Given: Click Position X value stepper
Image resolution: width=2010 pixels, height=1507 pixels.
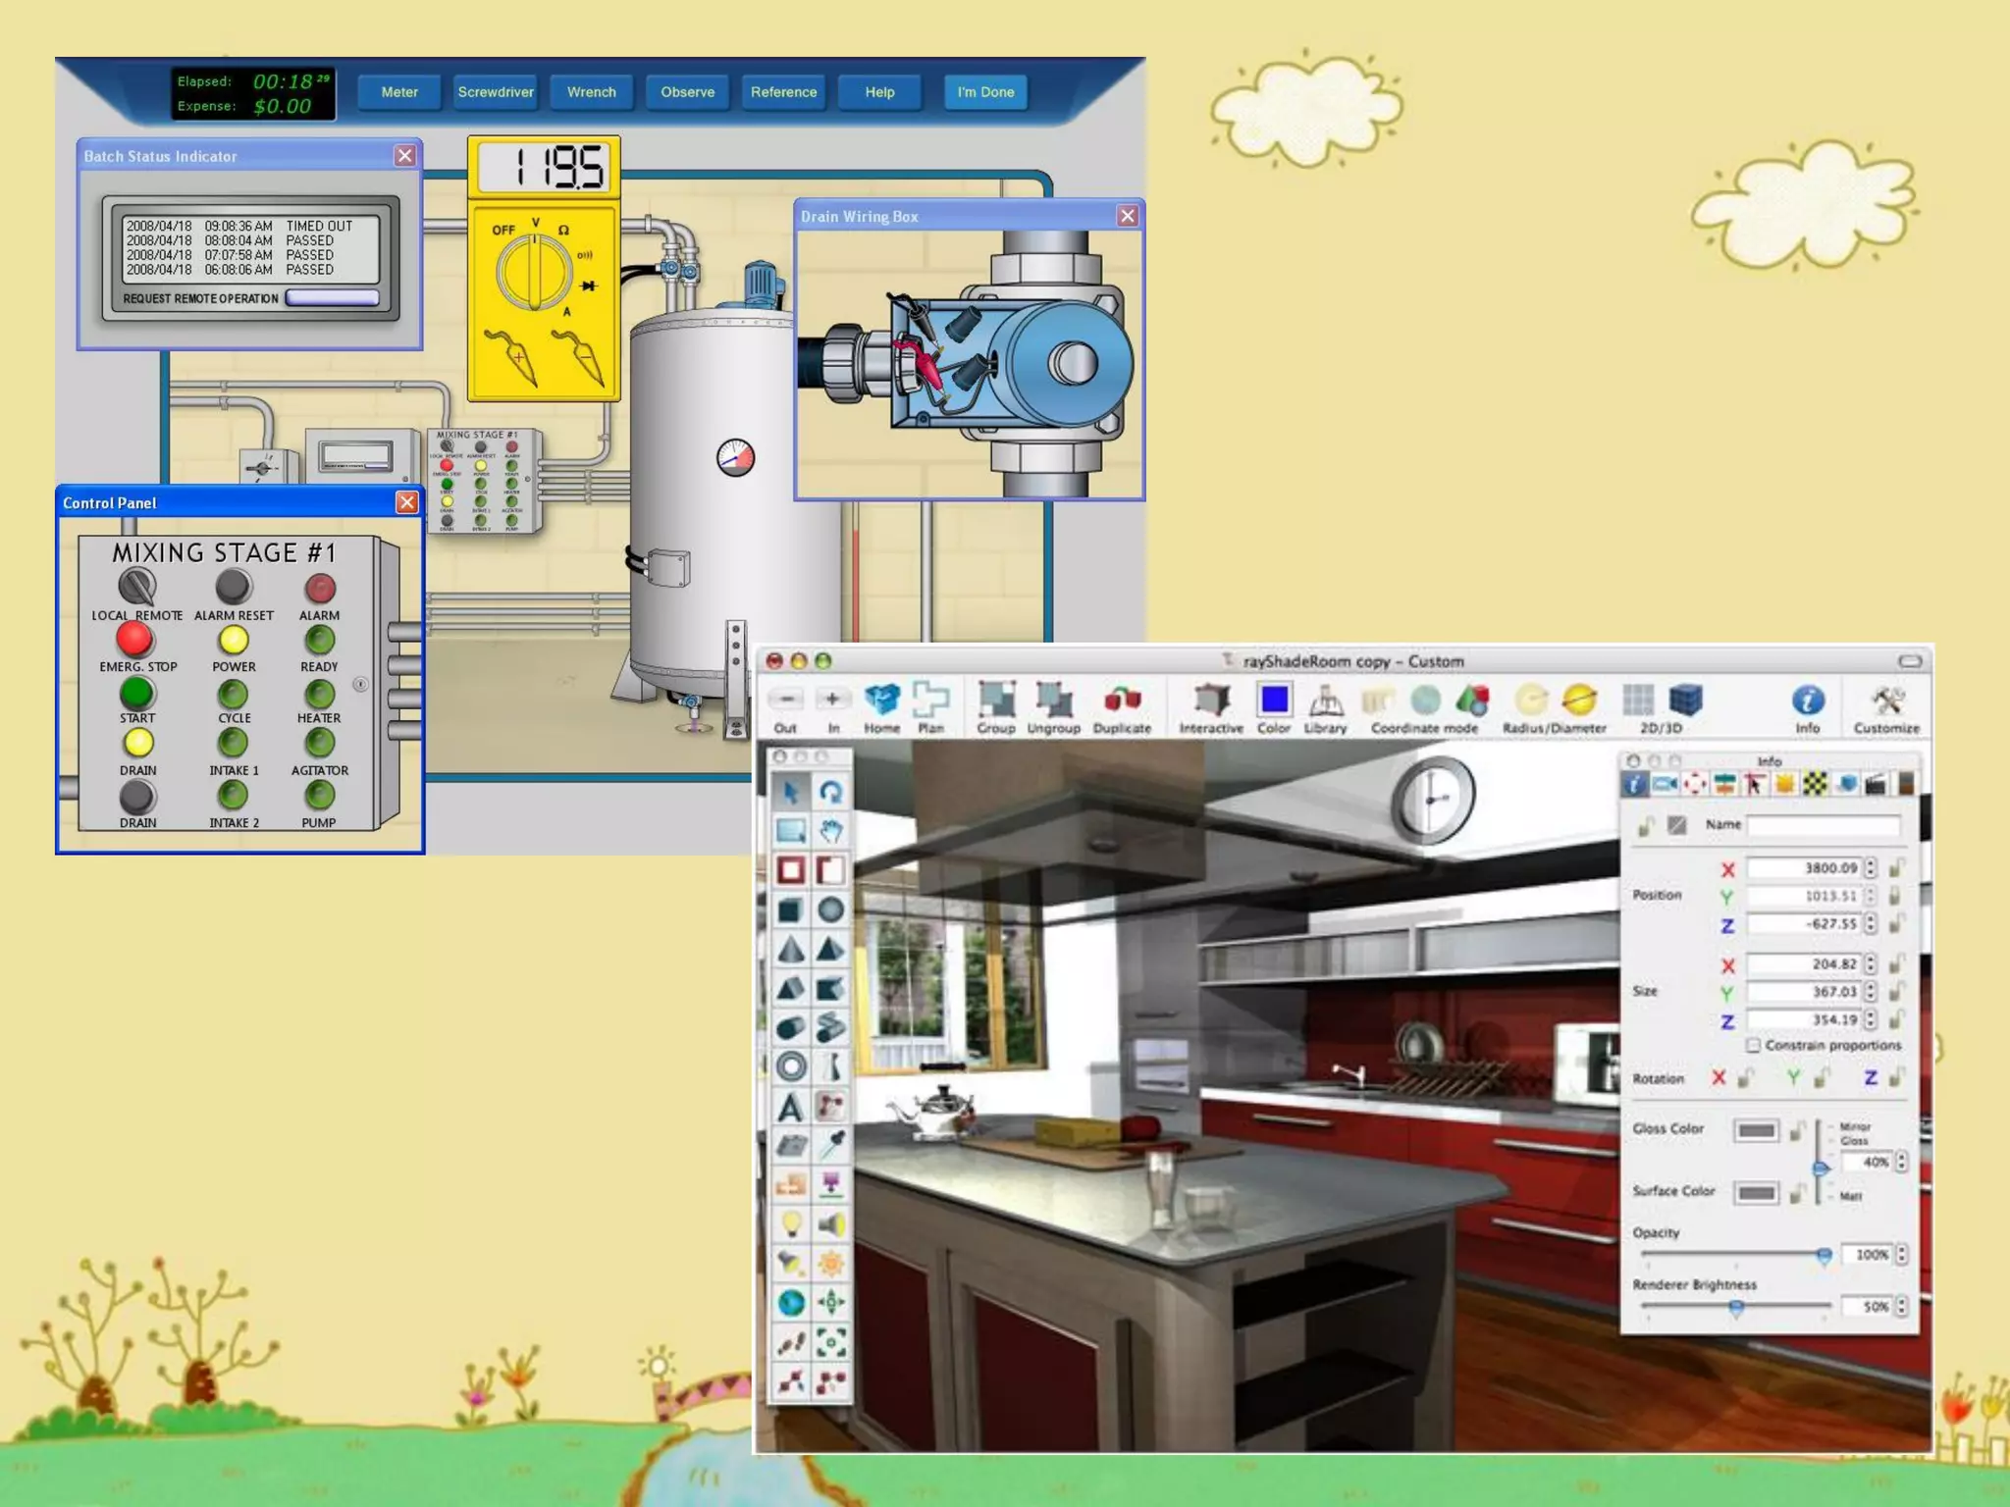Looking at the screenshot, I should (x=1871, y=868).
